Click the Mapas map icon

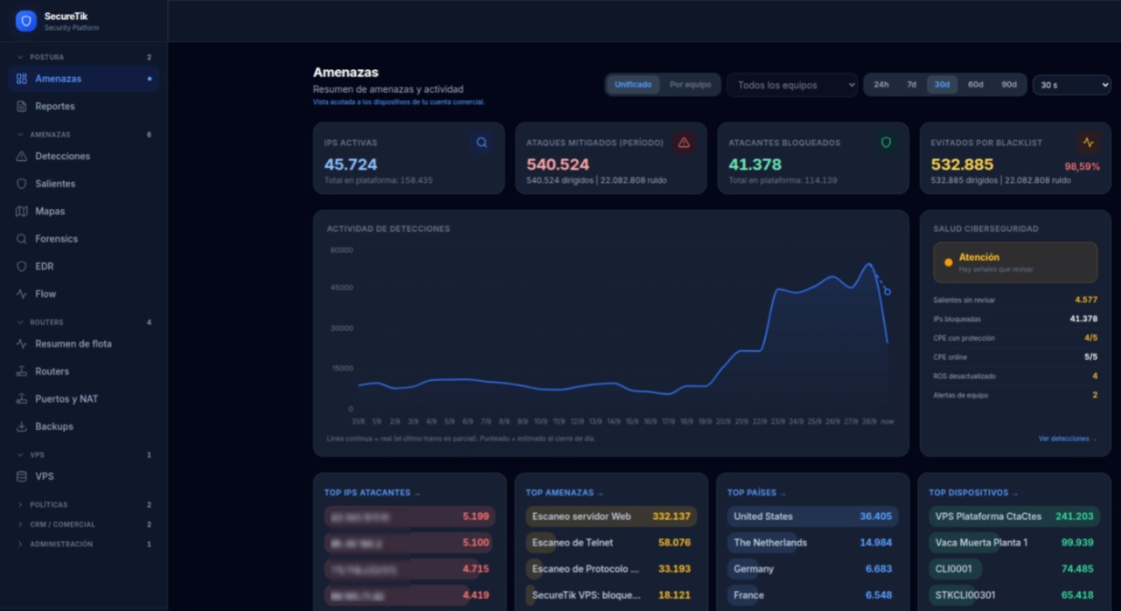(x=22, y=211)
